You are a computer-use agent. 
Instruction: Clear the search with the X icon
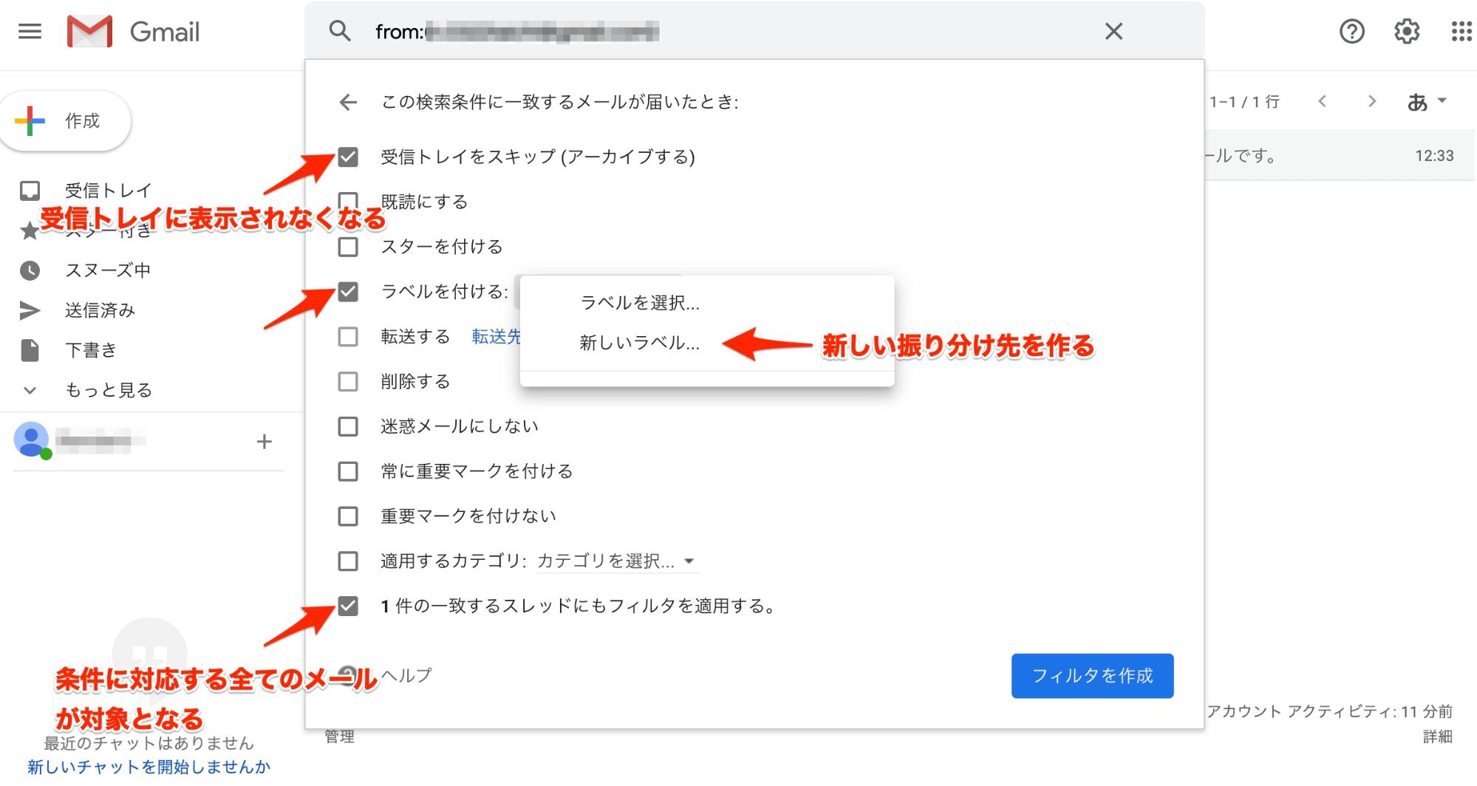(x=1113, y=32)
